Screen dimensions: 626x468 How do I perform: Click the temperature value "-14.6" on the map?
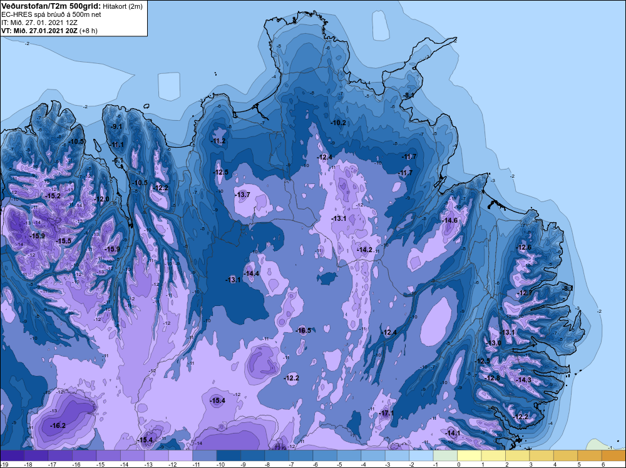coord(449,220)
